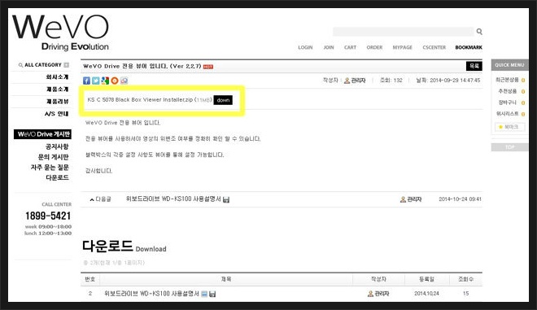Click the black list button at title right
Screen dimensions: 537x310
coord(474,66)
